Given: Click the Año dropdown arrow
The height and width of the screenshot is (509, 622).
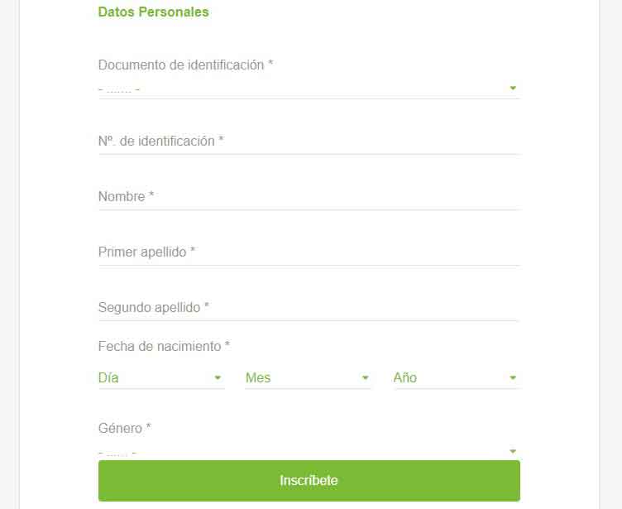Looking at the screenshot, I should tap(513, 377).
